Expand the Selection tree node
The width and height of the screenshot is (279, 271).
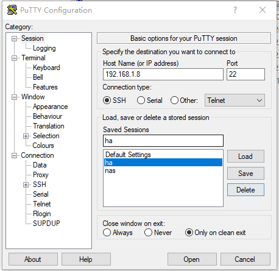(x=26, y=136)
